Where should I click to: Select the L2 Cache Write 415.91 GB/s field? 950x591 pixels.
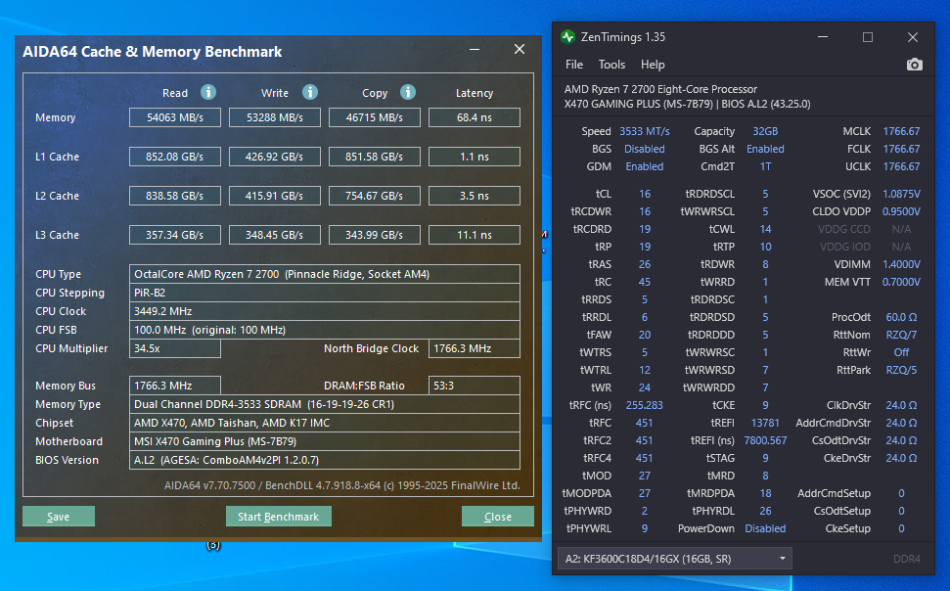[275, 196]
